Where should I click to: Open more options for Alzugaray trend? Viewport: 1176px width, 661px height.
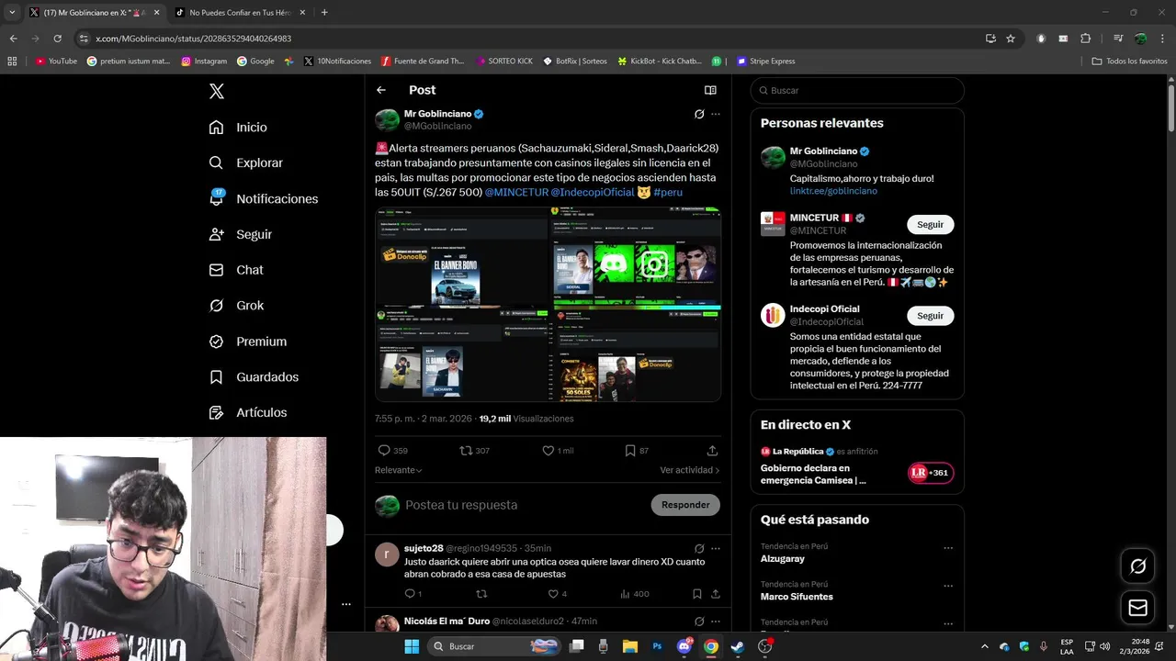tap(948, 548)
